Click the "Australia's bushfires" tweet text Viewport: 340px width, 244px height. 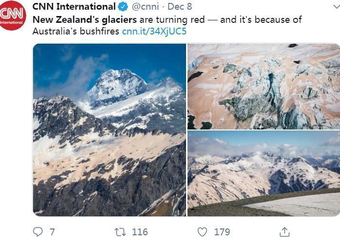pyautogui.click(x=76, y=32)
